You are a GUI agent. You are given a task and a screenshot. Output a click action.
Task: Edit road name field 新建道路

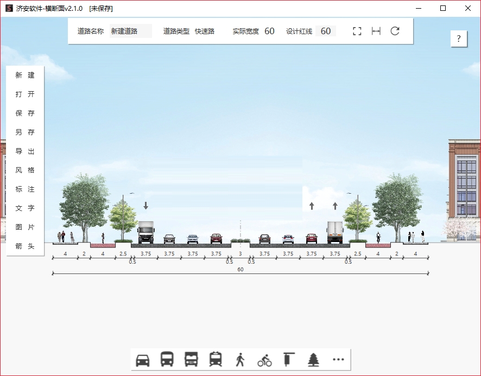click(x=131, y=31)
